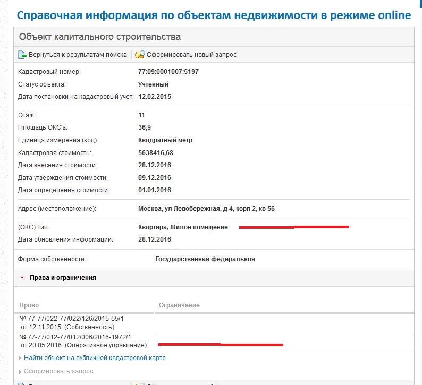Click the address "Москва, ул Левобережная" value

[206, 209]
